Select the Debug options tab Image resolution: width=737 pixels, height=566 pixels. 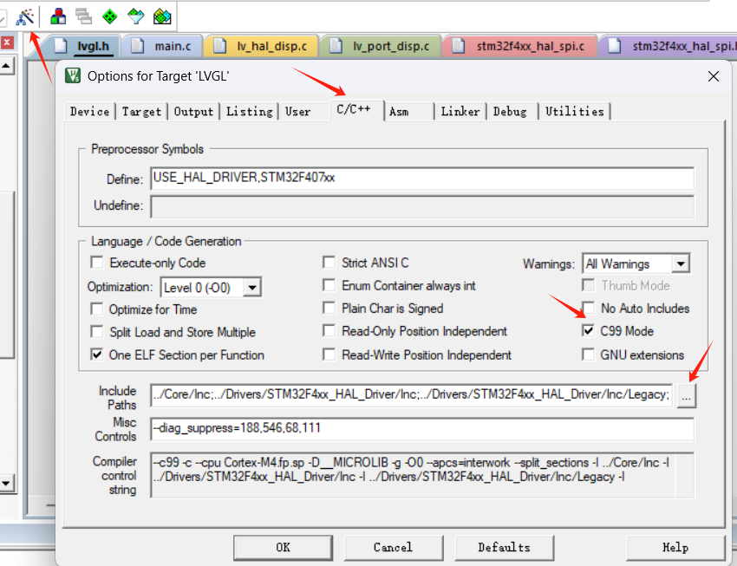(x=512, y=112)
